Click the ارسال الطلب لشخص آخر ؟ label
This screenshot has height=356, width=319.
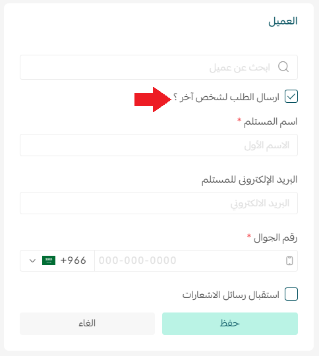226,97
